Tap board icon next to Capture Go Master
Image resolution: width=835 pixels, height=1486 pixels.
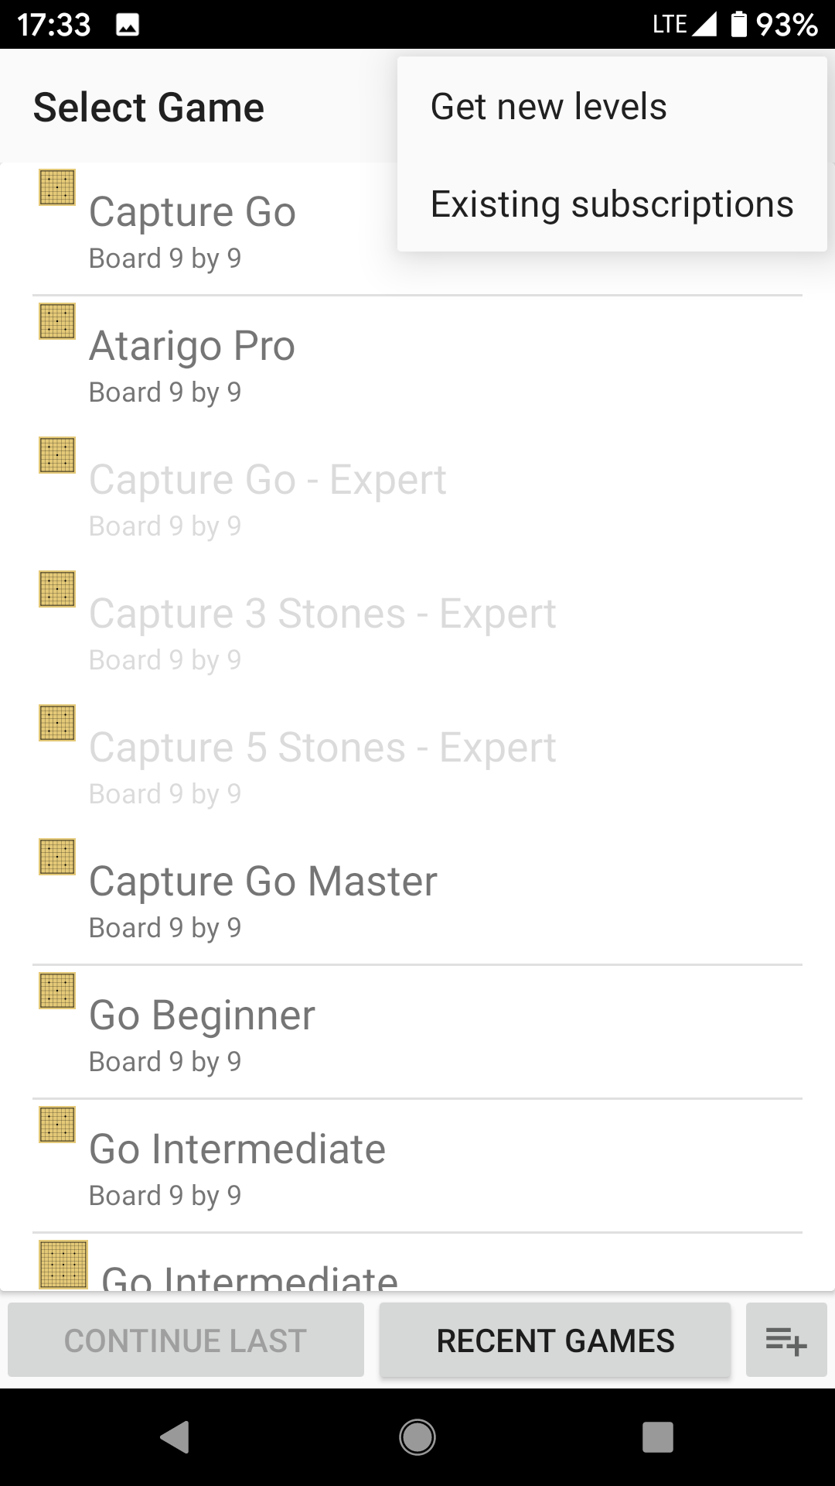tap(57, 857)
